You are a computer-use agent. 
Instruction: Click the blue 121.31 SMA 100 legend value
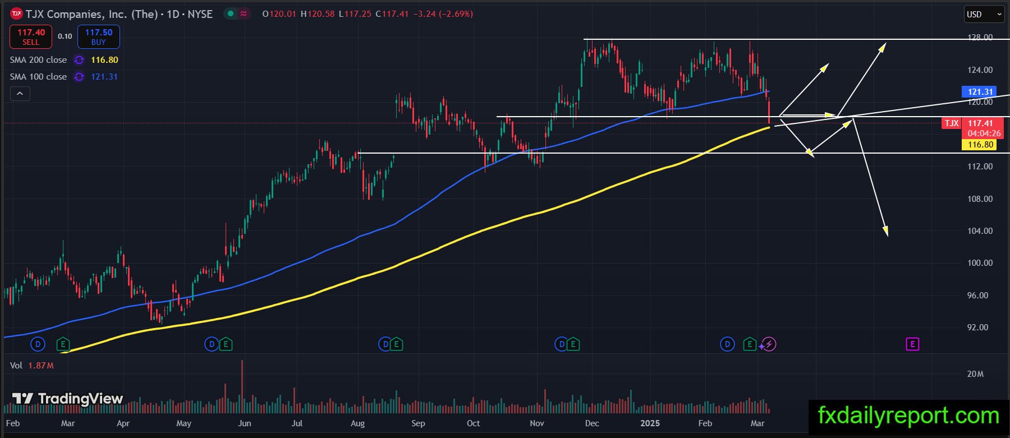pos(104,77)
